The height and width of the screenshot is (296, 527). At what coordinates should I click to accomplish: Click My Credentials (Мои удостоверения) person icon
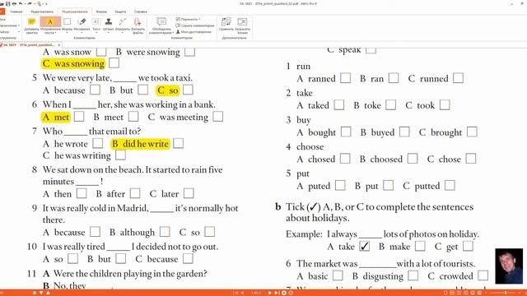(x=178, y=32)
